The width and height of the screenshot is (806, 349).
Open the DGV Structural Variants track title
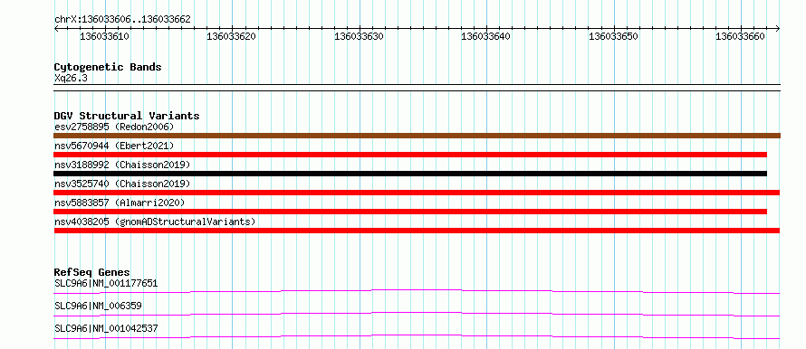127,116
